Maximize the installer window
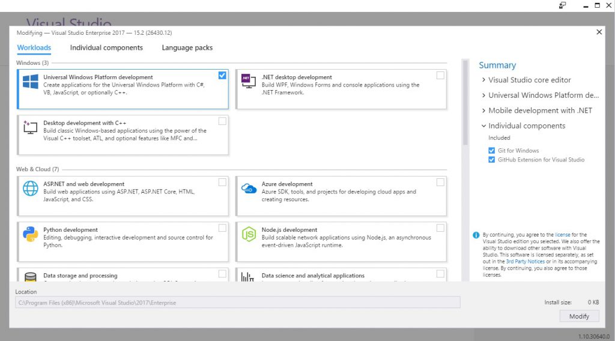The image size is (615, 341). (598, 5)
